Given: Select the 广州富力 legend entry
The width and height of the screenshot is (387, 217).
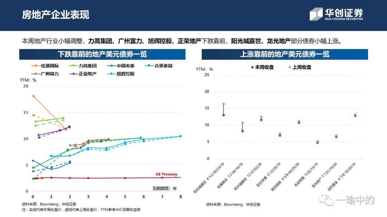Looking at the screenshot, I should pos(45,74).
